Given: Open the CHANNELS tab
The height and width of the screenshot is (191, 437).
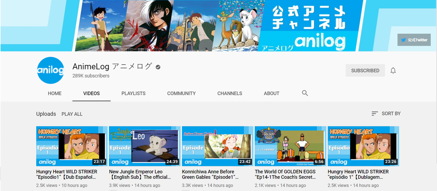Looking at the screenshot, I should (230, 93).
